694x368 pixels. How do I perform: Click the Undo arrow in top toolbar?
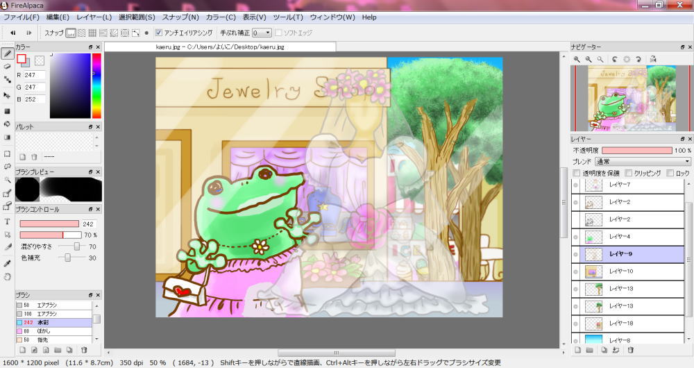12,33
